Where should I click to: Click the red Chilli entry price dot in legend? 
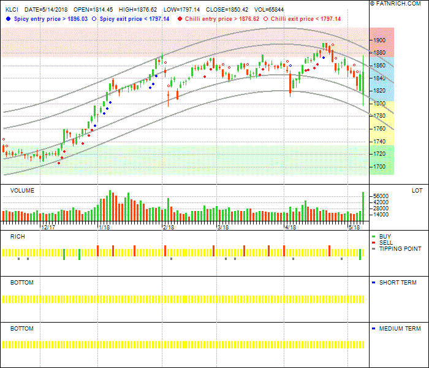(x=178, y=19)
